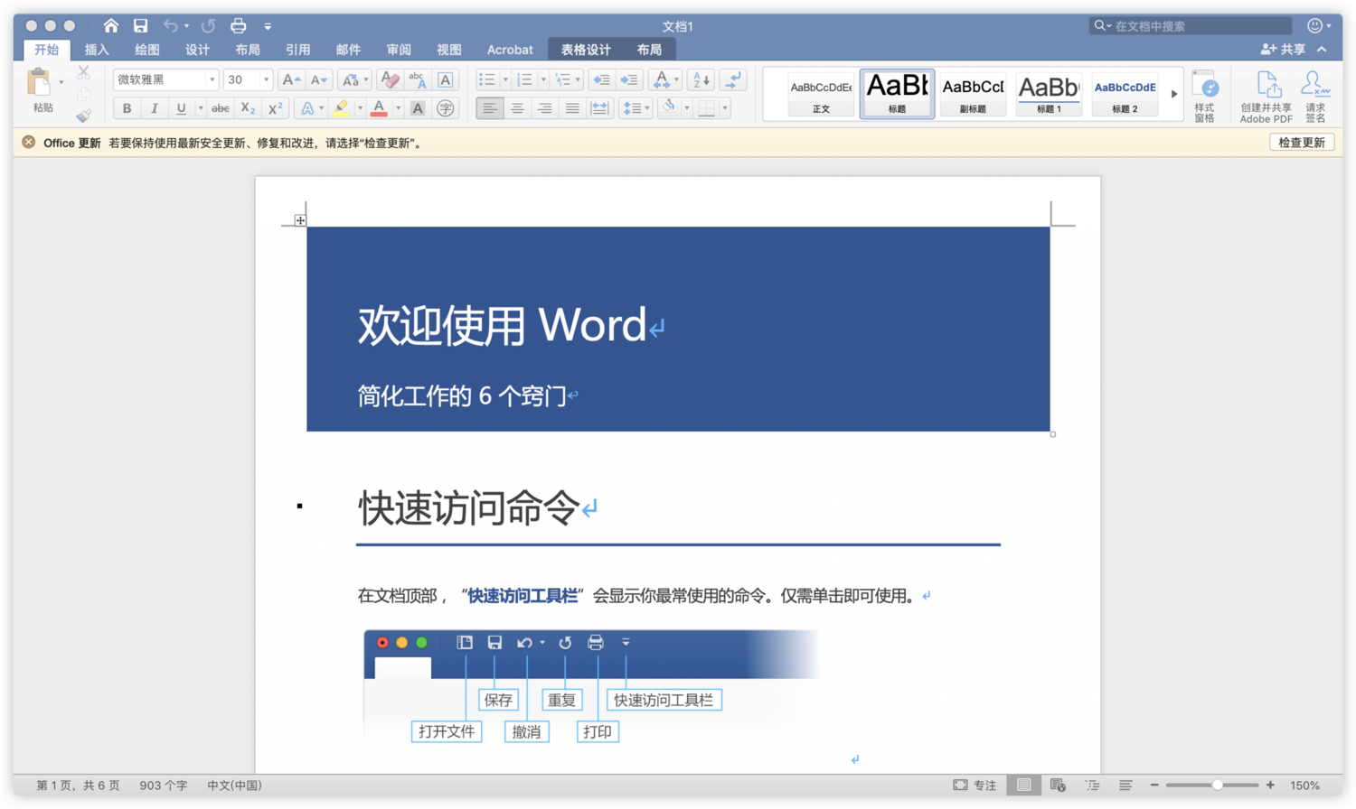Apply the 副标题 style
Viewport: 1356px width, 809px height.
(973, 94)
